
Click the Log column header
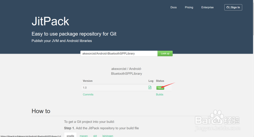[151, 81]
